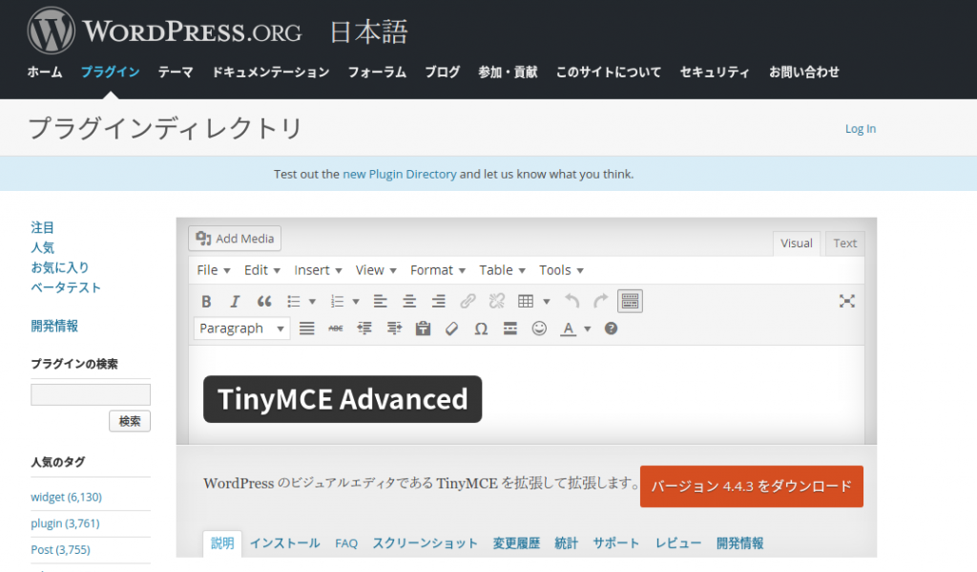Open the Table menu
This screenshot has width=977, height=572.
[x=502, y=270]
